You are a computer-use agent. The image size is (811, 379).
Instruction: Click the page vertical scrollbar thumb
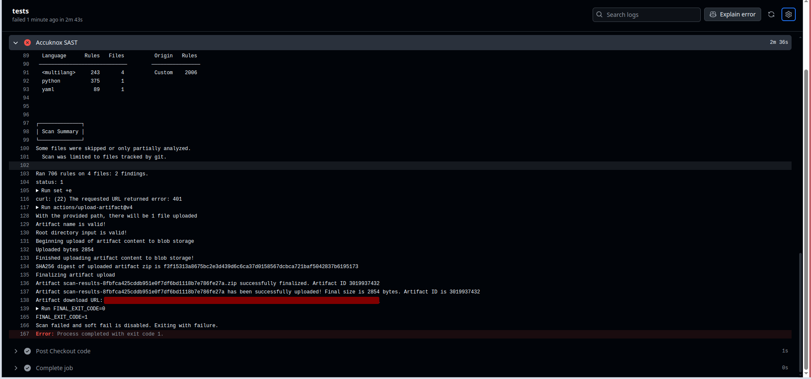(x=806, y=219)
